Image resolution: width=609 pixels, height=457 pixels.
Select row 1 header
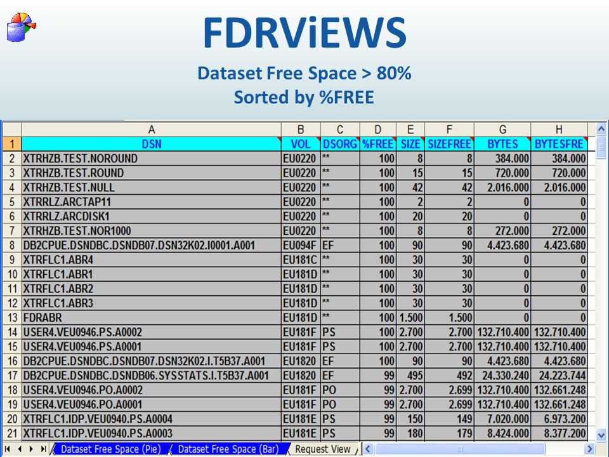12,144
